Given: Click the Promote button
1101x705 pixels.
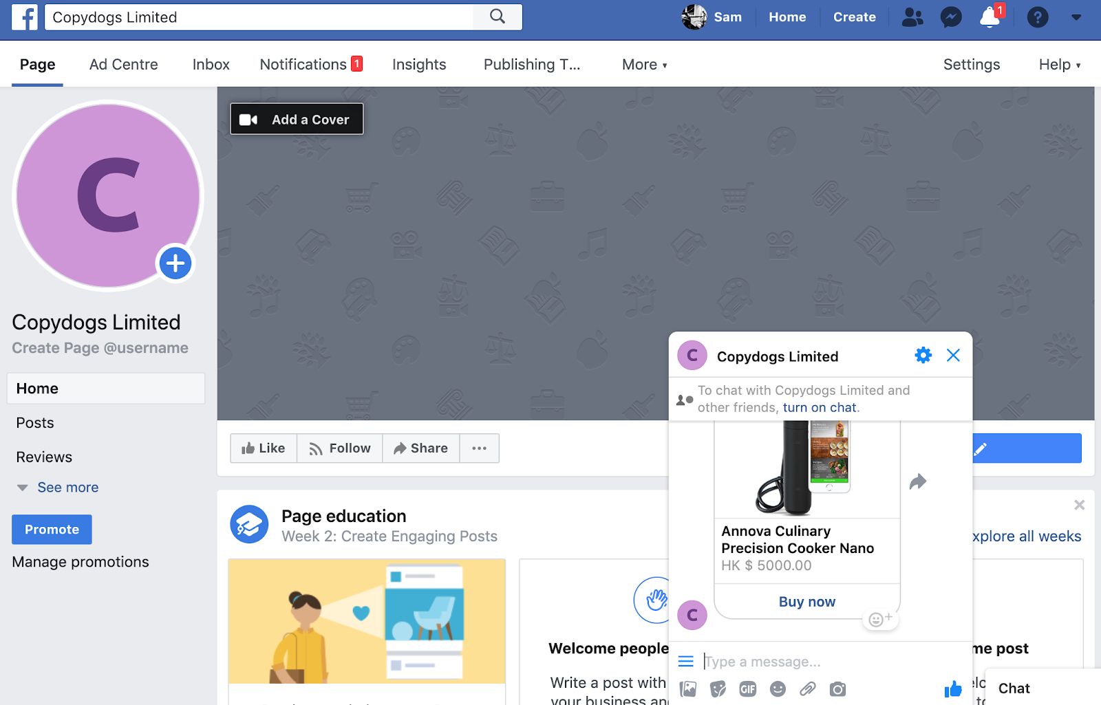Looking at the screenshot, I should pos(52,530).
